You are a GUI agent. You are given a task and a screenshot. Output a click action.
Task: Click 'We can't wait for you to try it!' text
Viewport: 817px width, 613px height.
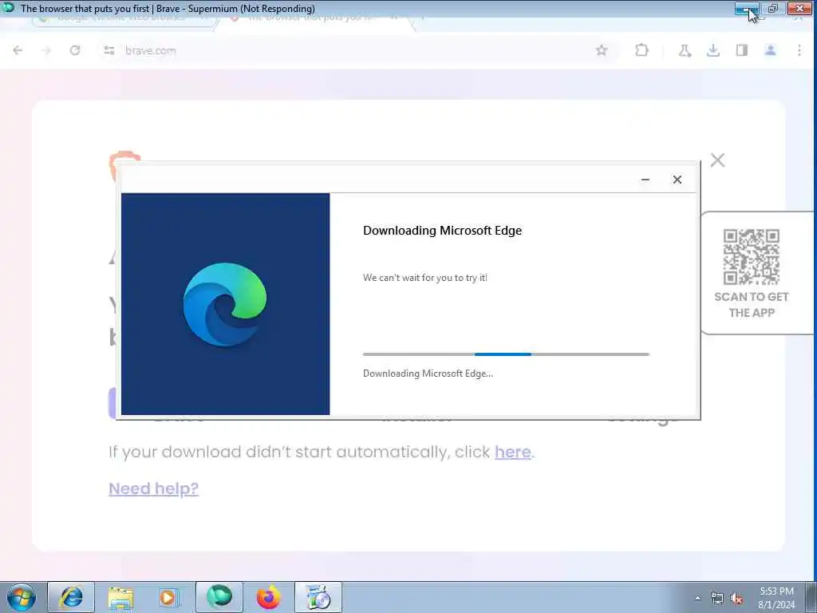click(425, 278)
